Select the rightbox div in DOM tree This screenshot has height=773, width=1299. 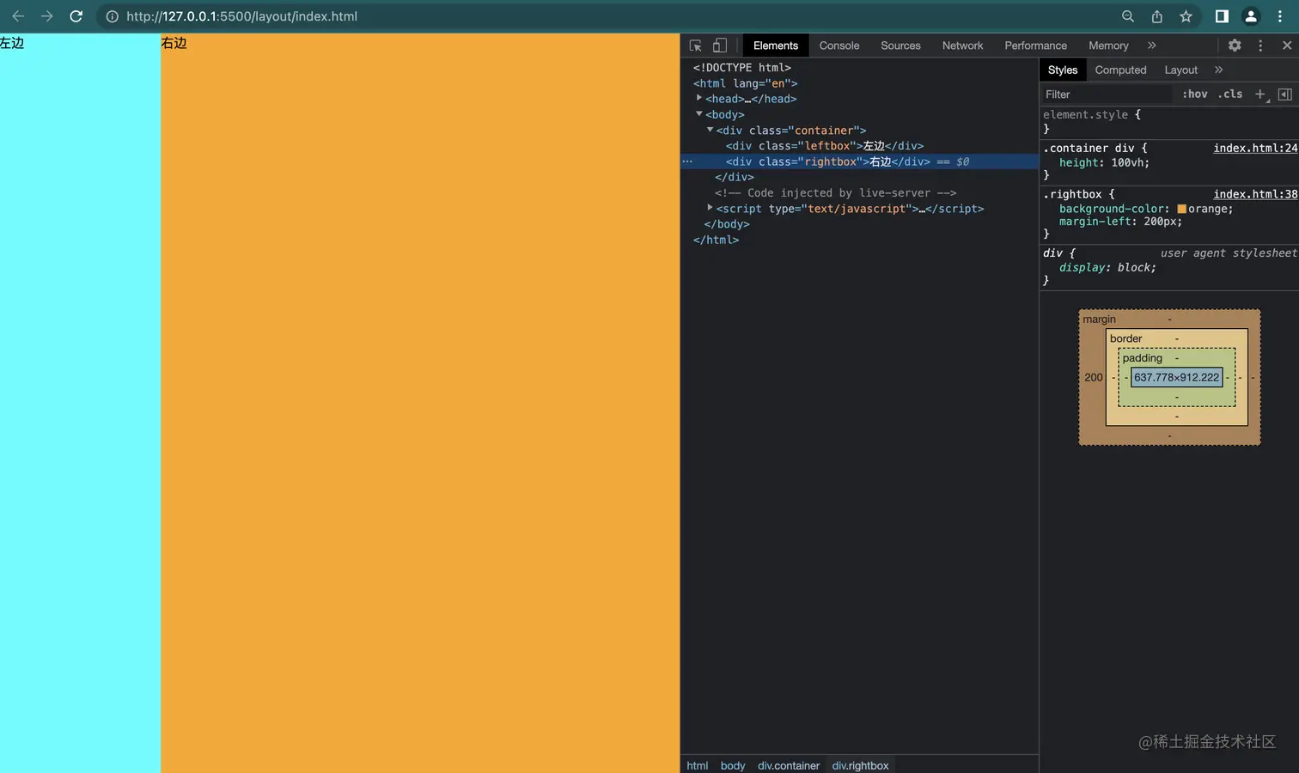point(828,161)
